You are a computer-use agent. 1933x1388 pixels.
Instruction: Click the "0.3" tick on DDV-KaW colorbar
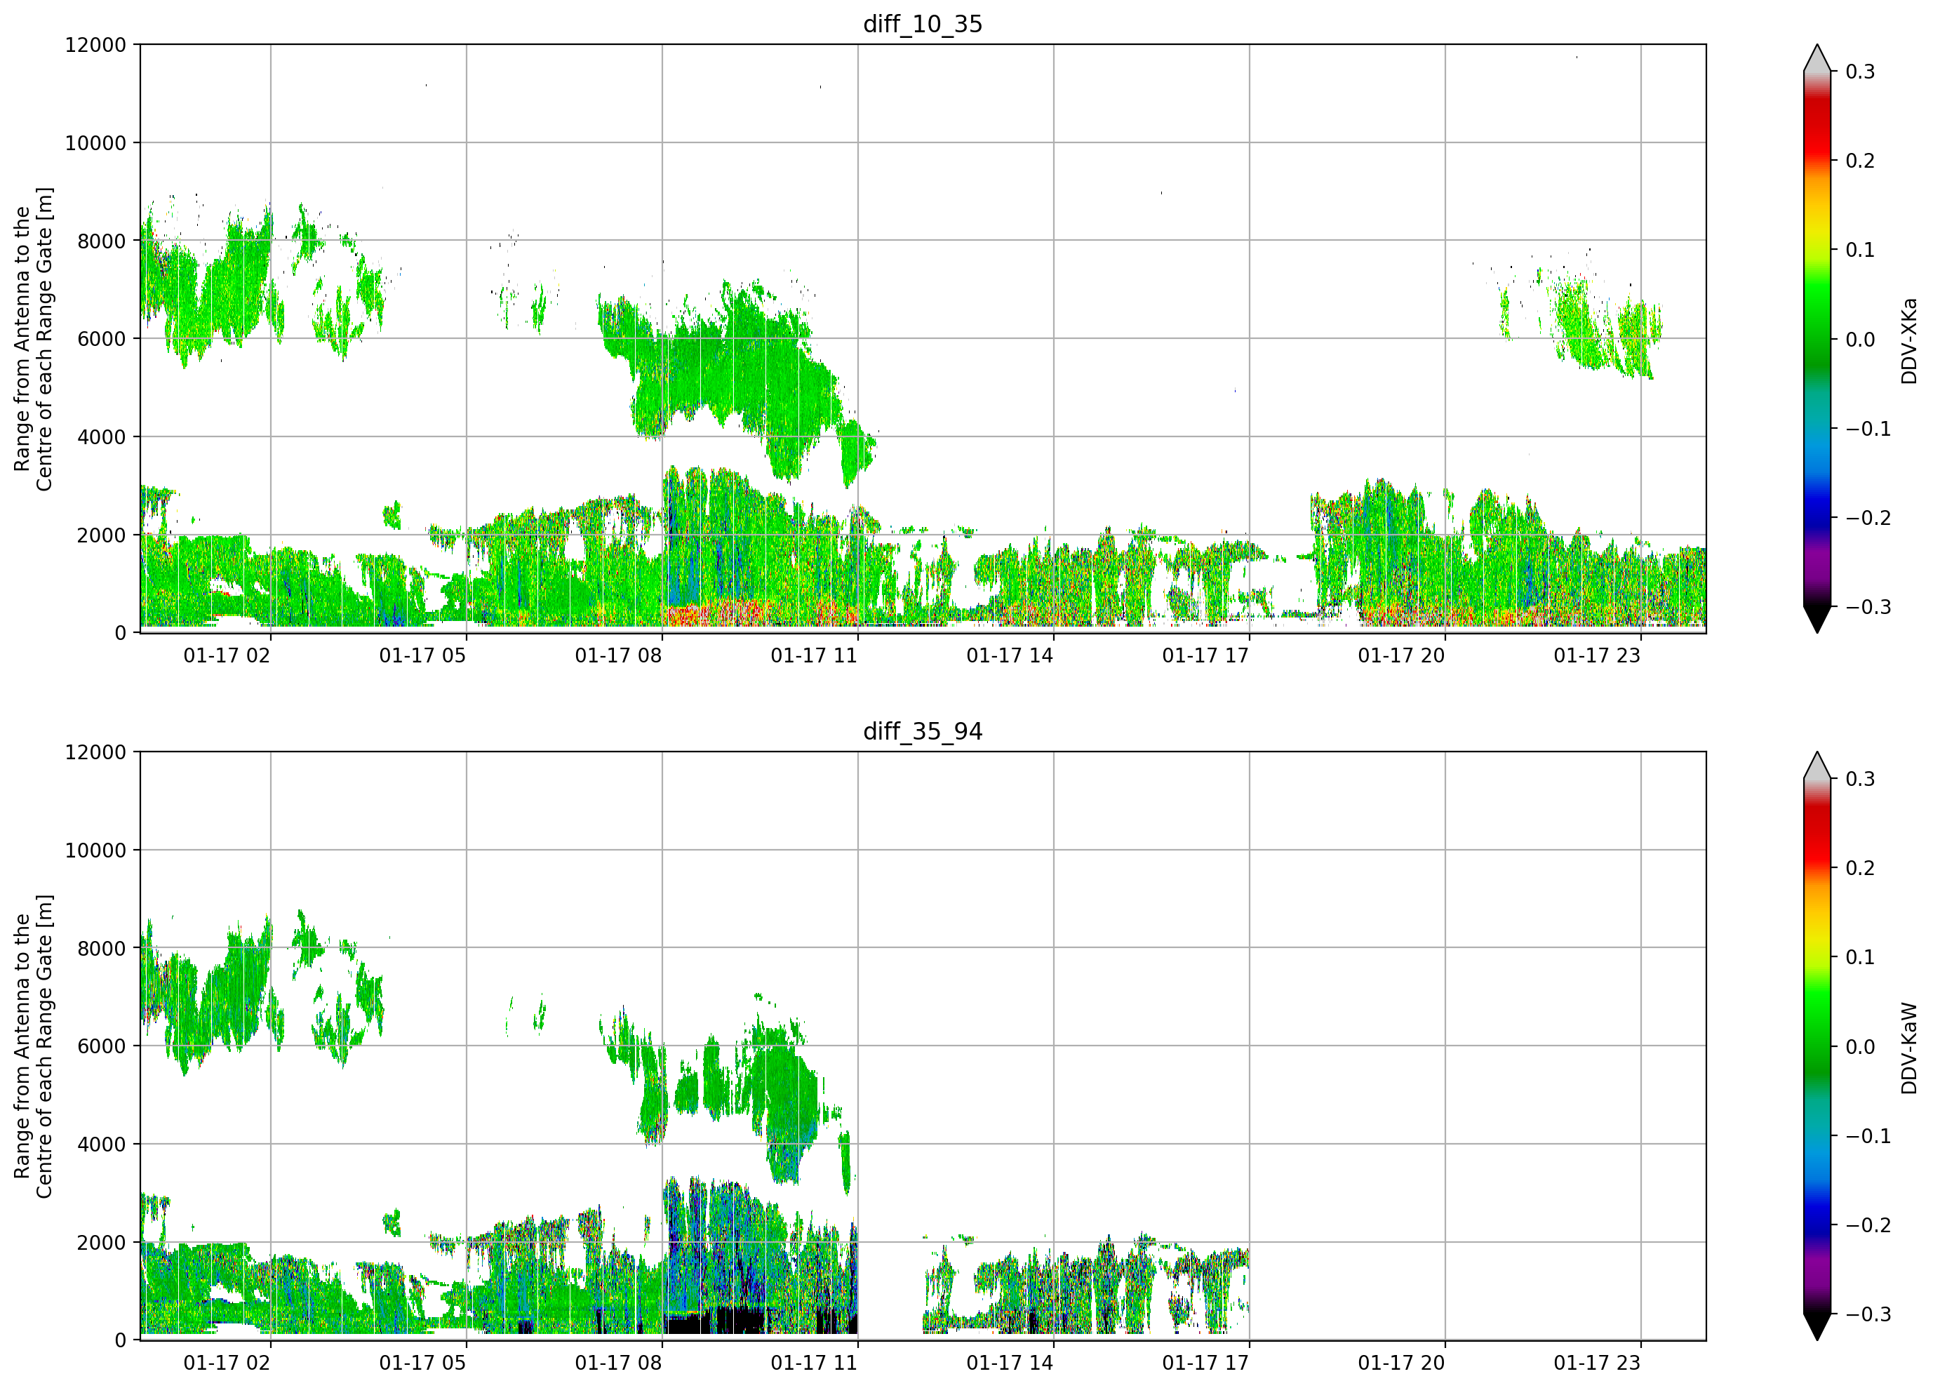[x=1861, y=779]
